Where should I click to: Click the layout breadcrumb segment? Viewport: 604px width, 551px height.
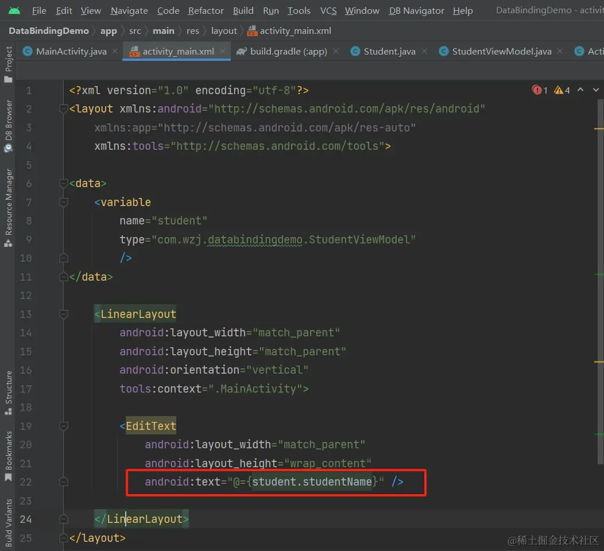(x=224, y=31)
